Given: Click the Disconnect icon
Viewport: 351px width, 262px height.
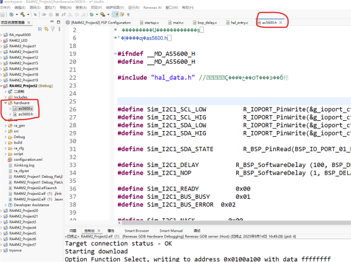Looking at the screenshot, I should [63, 15].
